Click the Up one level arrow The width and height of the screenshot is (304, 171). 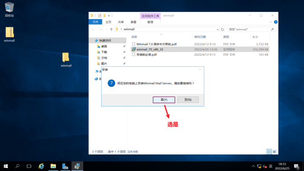pyautogui.click(x=111, y=29)
